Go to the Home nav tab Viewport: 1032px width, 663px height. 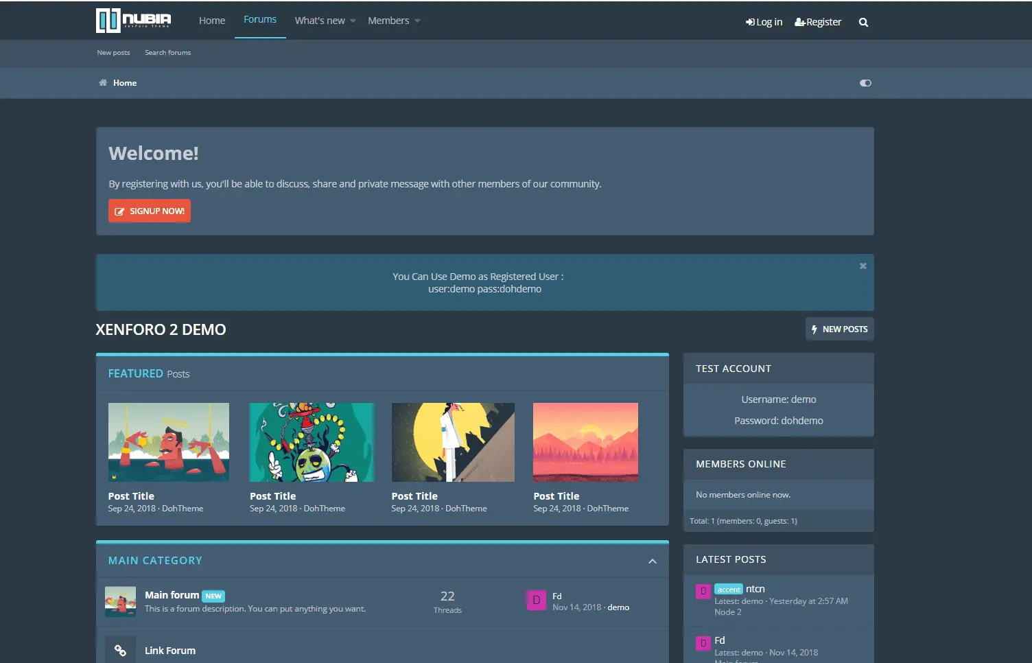click(212, 21)
